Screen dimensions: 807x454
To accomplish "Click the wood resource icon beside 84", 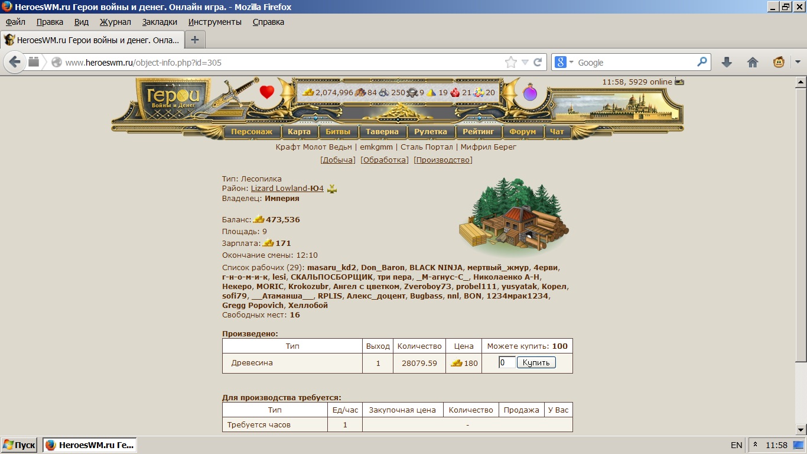I will pos(360,92).
